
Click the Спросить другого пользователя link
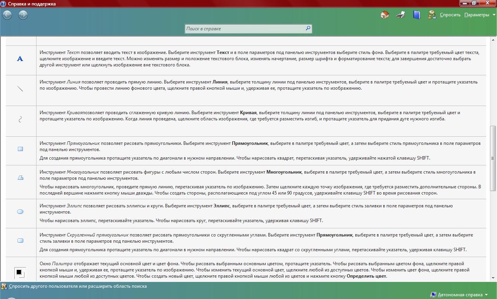coord(78,286)
